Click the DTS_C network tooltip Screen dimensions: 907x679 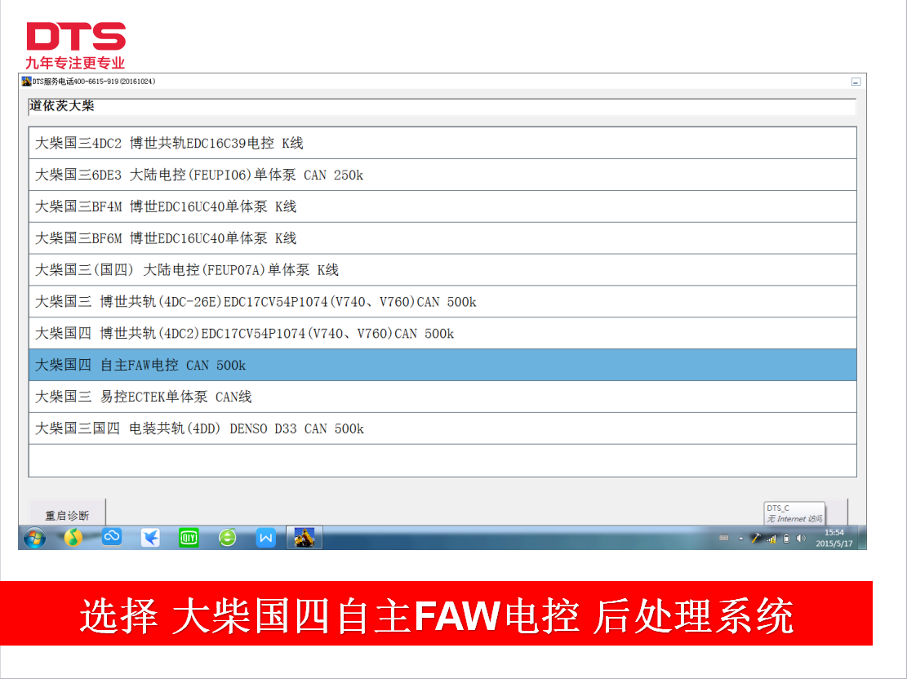(x=794, y=513)
